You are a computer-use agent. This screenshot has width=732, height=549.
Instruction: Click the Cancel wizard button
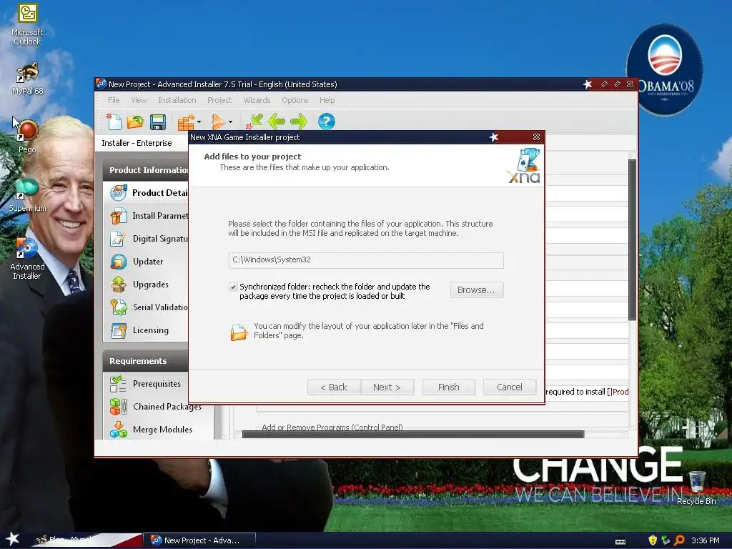pyautogui.click(x=509, y=387)
